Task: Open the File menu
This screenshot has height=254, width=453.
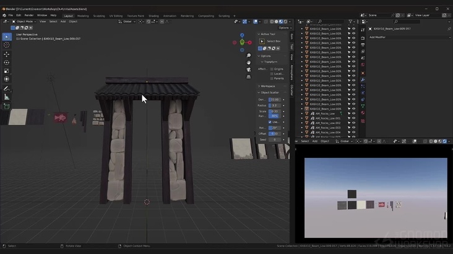Action: (11, 15)
